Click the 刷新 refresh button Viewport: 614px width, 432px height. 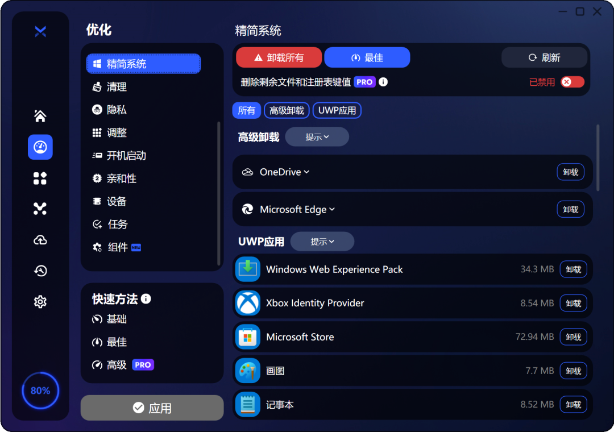tap(544, 57)
